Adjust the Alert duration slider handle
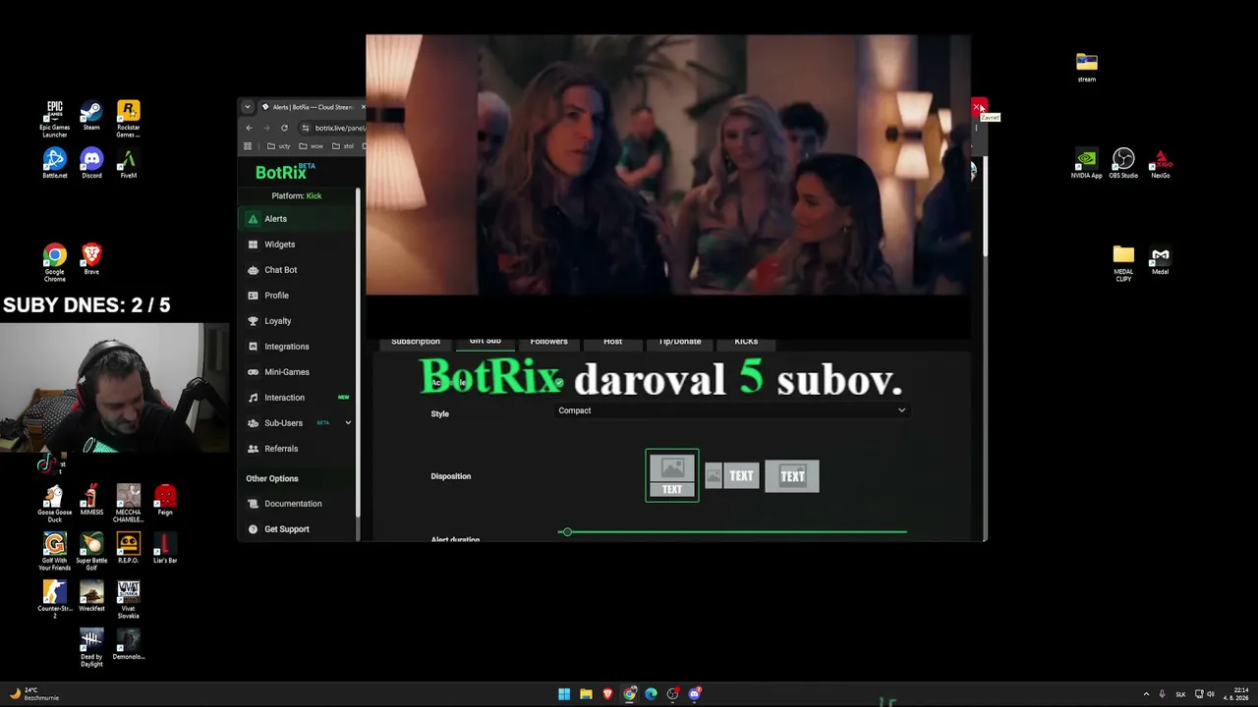Viewport: 1258px width, 707px height. (566, 532)
